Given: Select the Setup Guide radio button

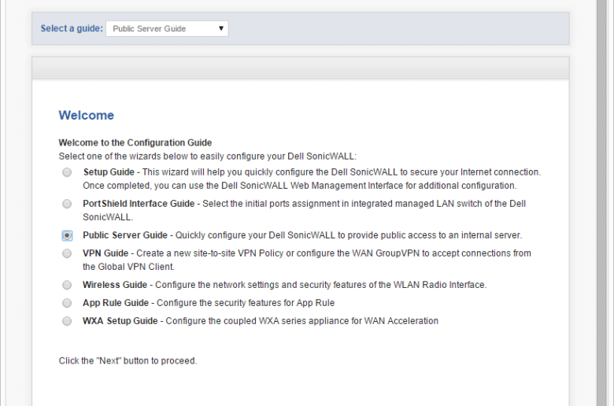Looking at the screenshot, I should (x=67, y=172).
